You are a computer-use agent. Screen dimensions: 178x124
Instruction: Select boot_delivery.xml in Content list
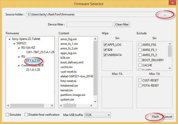click(72, 62)
